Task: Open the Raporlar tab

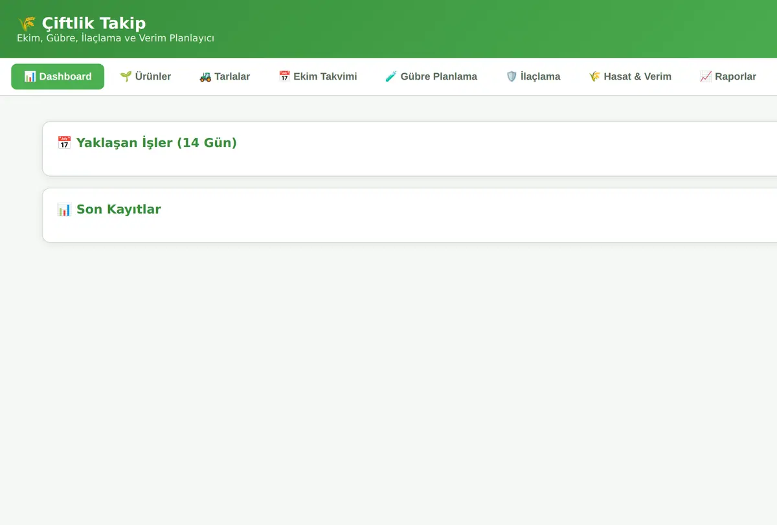Action: click(x=728, y=76)
